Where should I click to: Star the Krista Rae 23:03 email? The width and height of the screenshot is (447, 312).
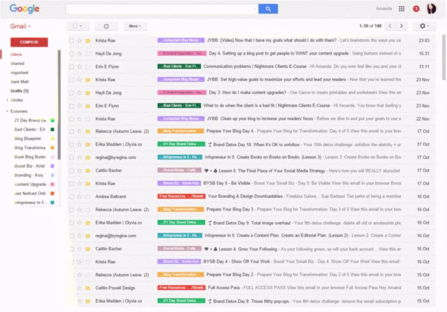[80, 41]
